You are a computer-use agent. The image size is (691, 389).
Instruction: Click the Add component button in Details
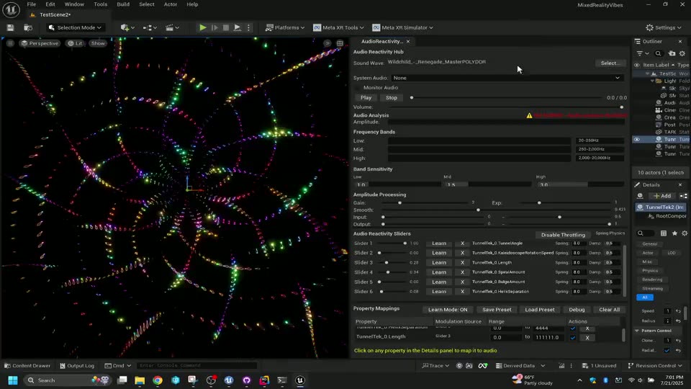661,196
